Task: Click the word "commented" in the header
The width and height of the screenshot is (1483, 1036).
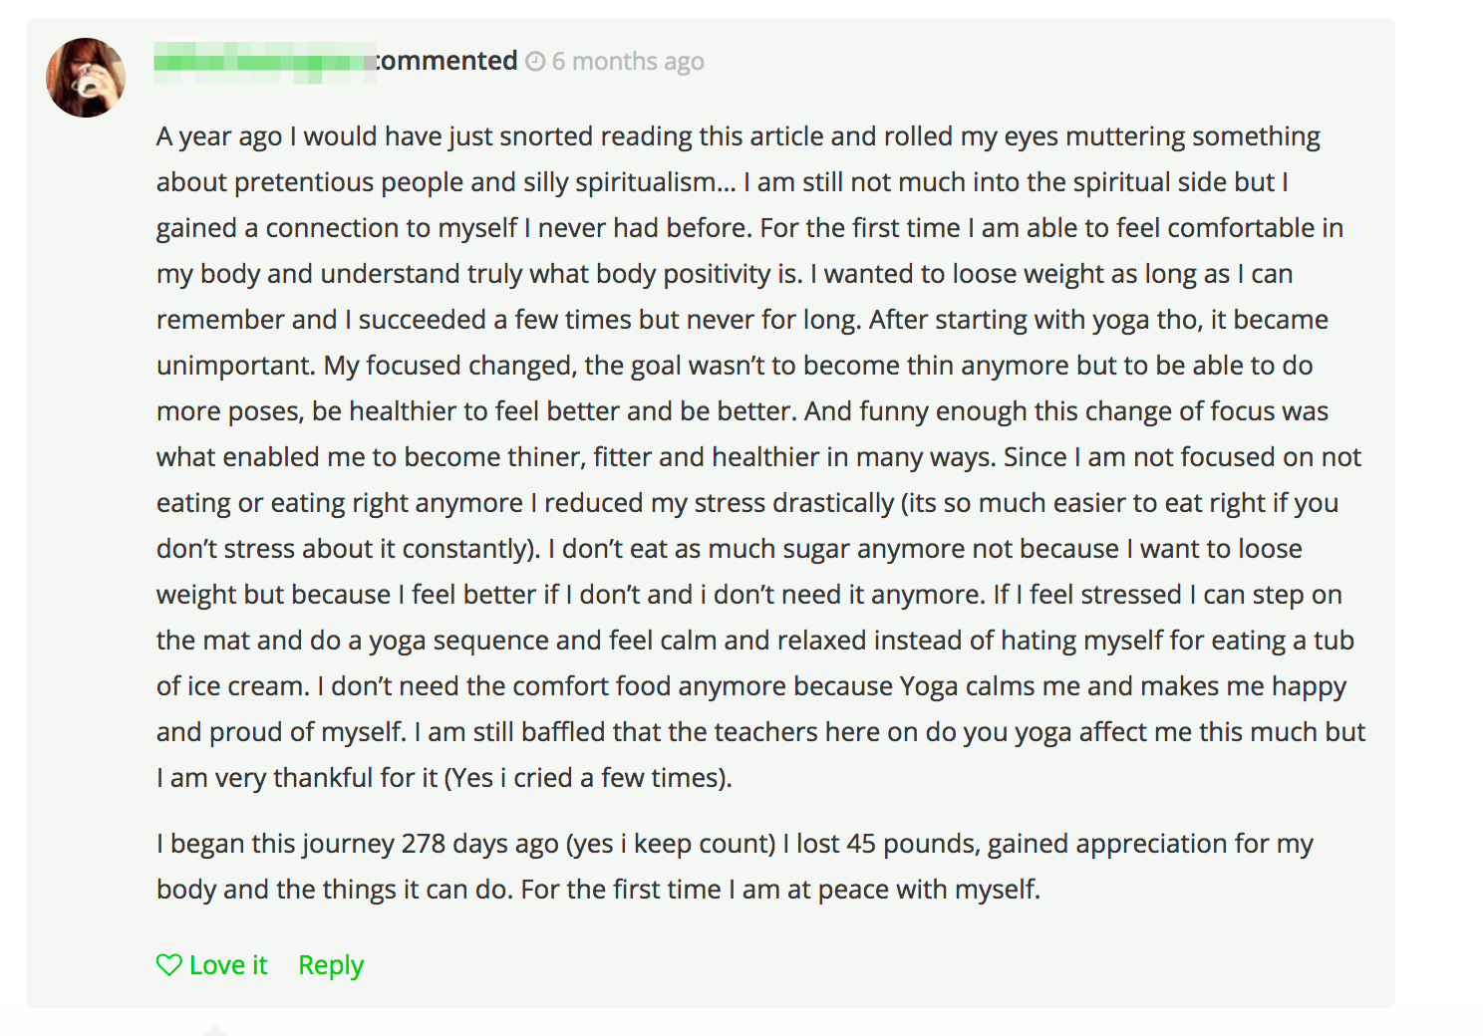Action: click(446, 61)
